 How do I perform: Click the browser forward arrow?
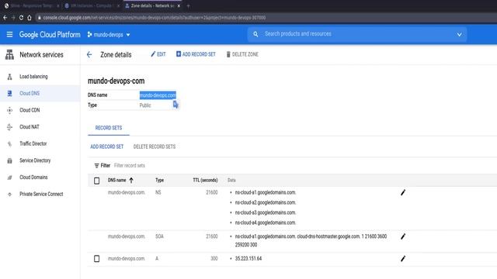13,18
